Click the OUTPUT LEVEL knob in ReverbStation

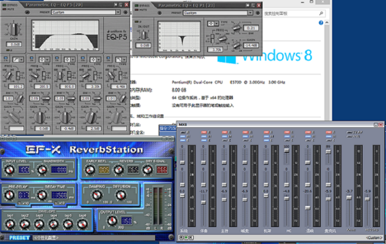pos(112,221)
